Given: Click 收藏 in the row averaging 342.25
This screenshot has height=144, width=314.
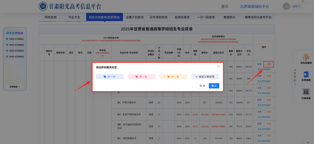Looking at the screenshot, I should tap(269, 64).
